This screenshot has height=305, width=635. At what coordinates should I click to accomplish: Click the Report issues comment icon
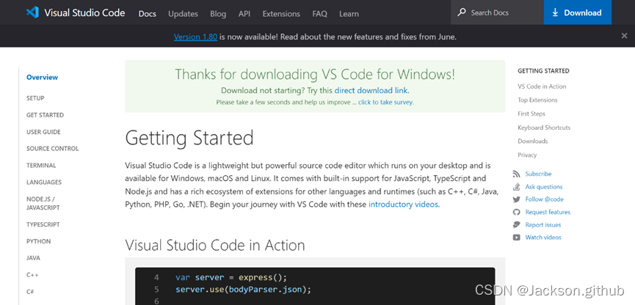(x=517, y=225)
